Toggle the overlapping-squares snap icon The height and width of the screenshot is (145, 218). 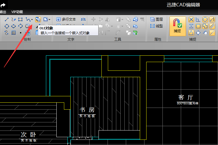coord(205,26)
